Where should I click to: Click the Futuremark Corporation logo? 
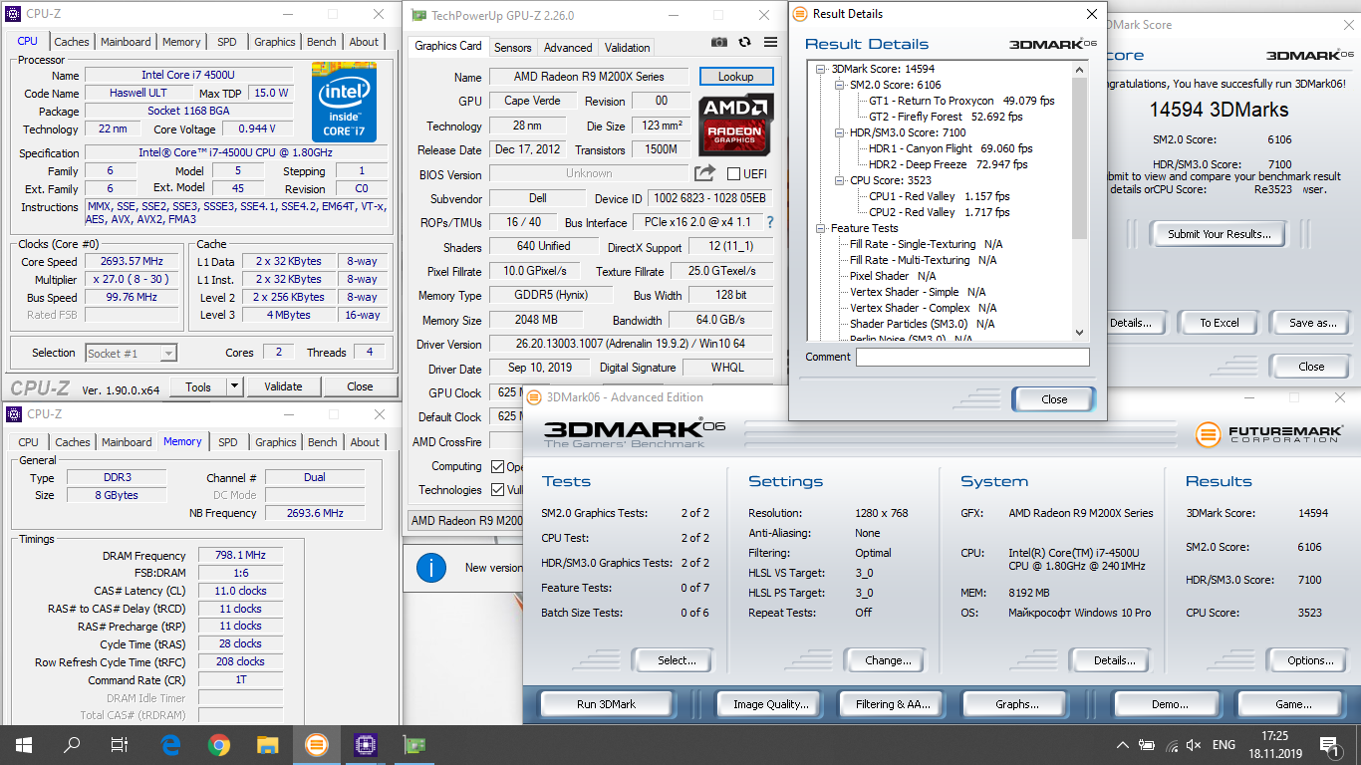(1269, 434)
